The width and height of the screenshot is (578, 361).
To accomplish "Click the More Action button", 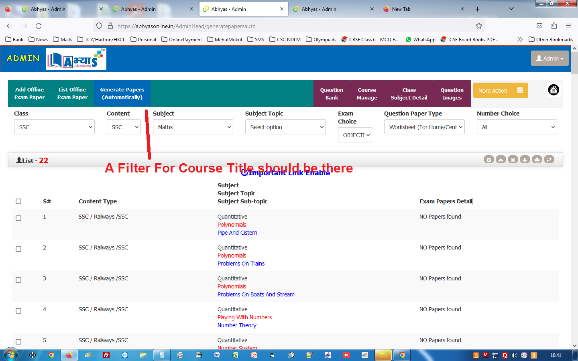I will pos(500,91).
